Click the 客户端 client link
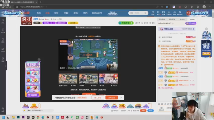 145,23
